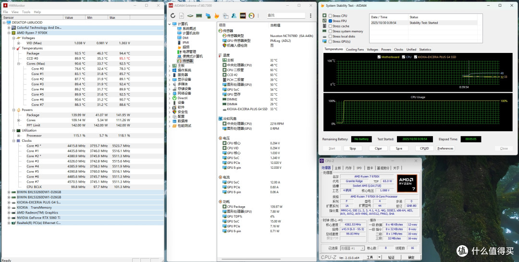Expand the NVIDIA GeForce RTX 5060 Ti node
Viewport: 519px width, 262px height.
click(x=9, y=218)
